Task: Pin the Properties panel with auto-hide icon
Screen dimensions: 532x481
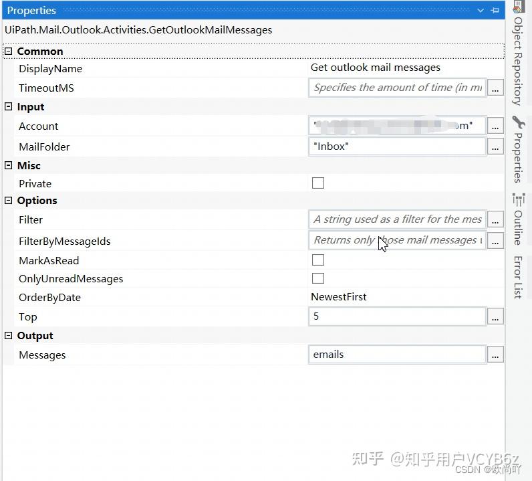Action: tap(495, 10)
